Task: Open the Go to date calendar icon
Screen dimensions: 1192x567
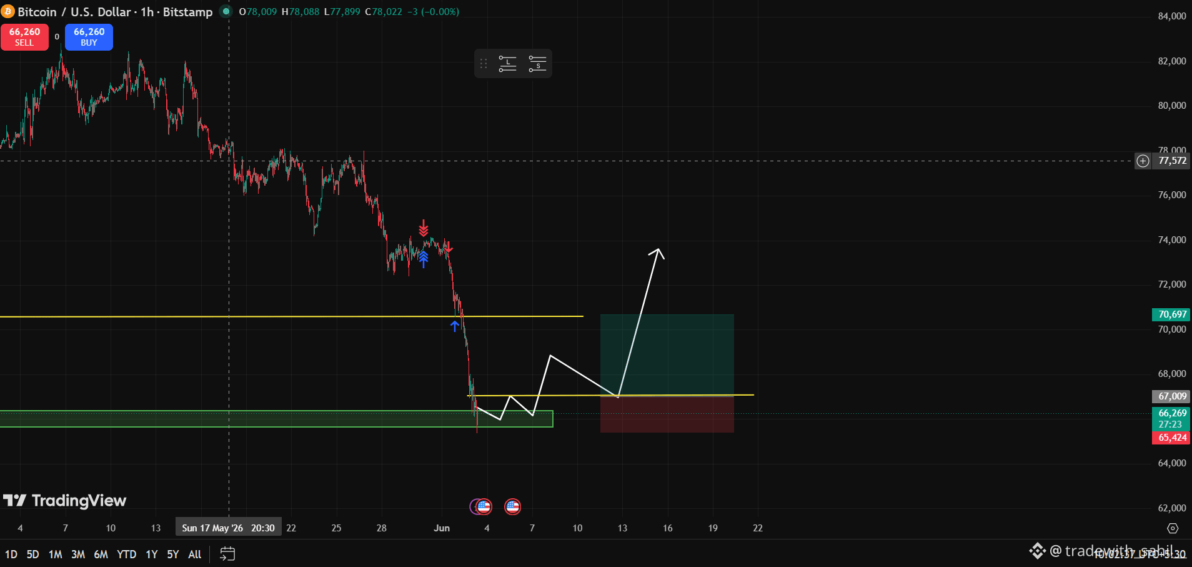Action: click(227, 554)
